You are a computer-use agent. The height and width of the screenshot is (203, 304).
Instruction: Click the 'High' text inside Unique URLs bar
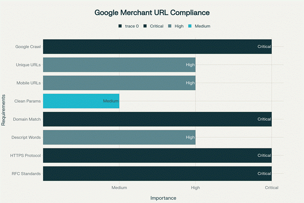point(190,65)
